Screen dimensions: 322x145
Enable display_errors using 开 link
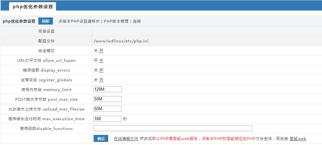101,70
